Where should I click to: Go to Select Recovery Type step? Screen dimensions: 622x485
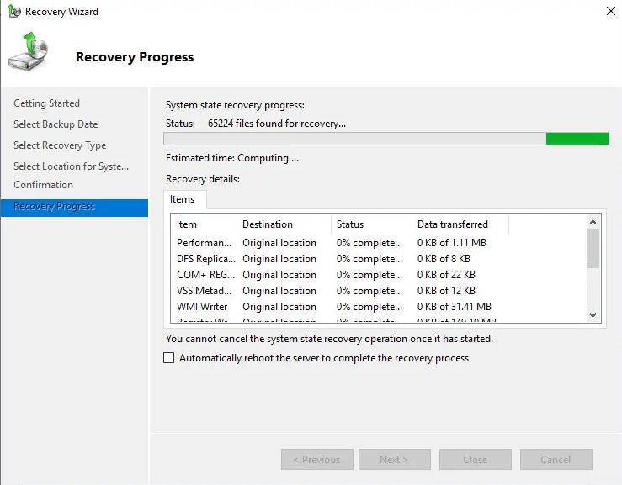click(60, 145)
